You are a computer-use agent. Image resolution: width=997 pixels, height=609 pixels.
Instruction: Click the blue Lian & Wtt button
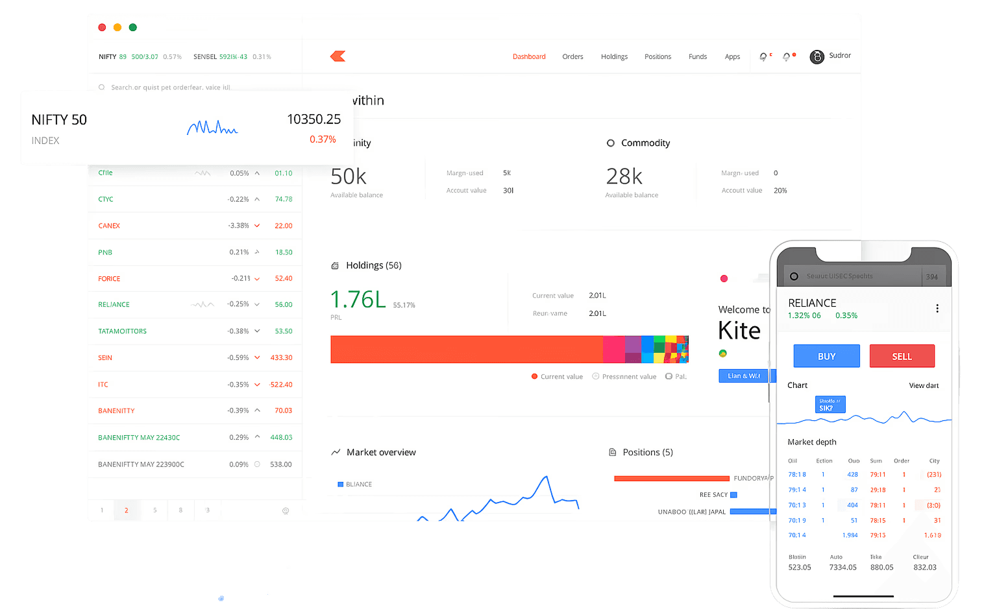point(744,376)
